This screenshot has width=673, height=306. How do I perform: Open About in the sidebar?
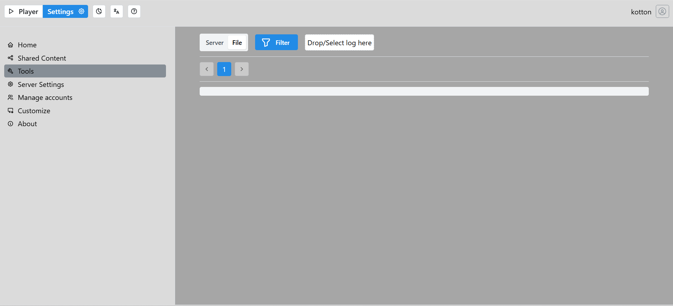tap(85, 124)
